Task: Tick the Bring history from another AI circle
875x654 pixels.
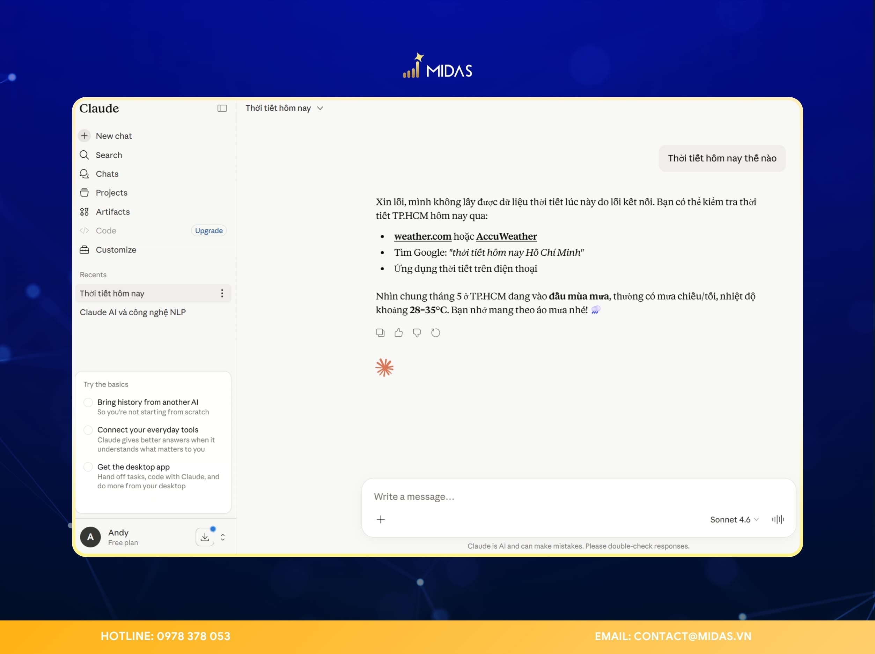Action: click(88, 402)
